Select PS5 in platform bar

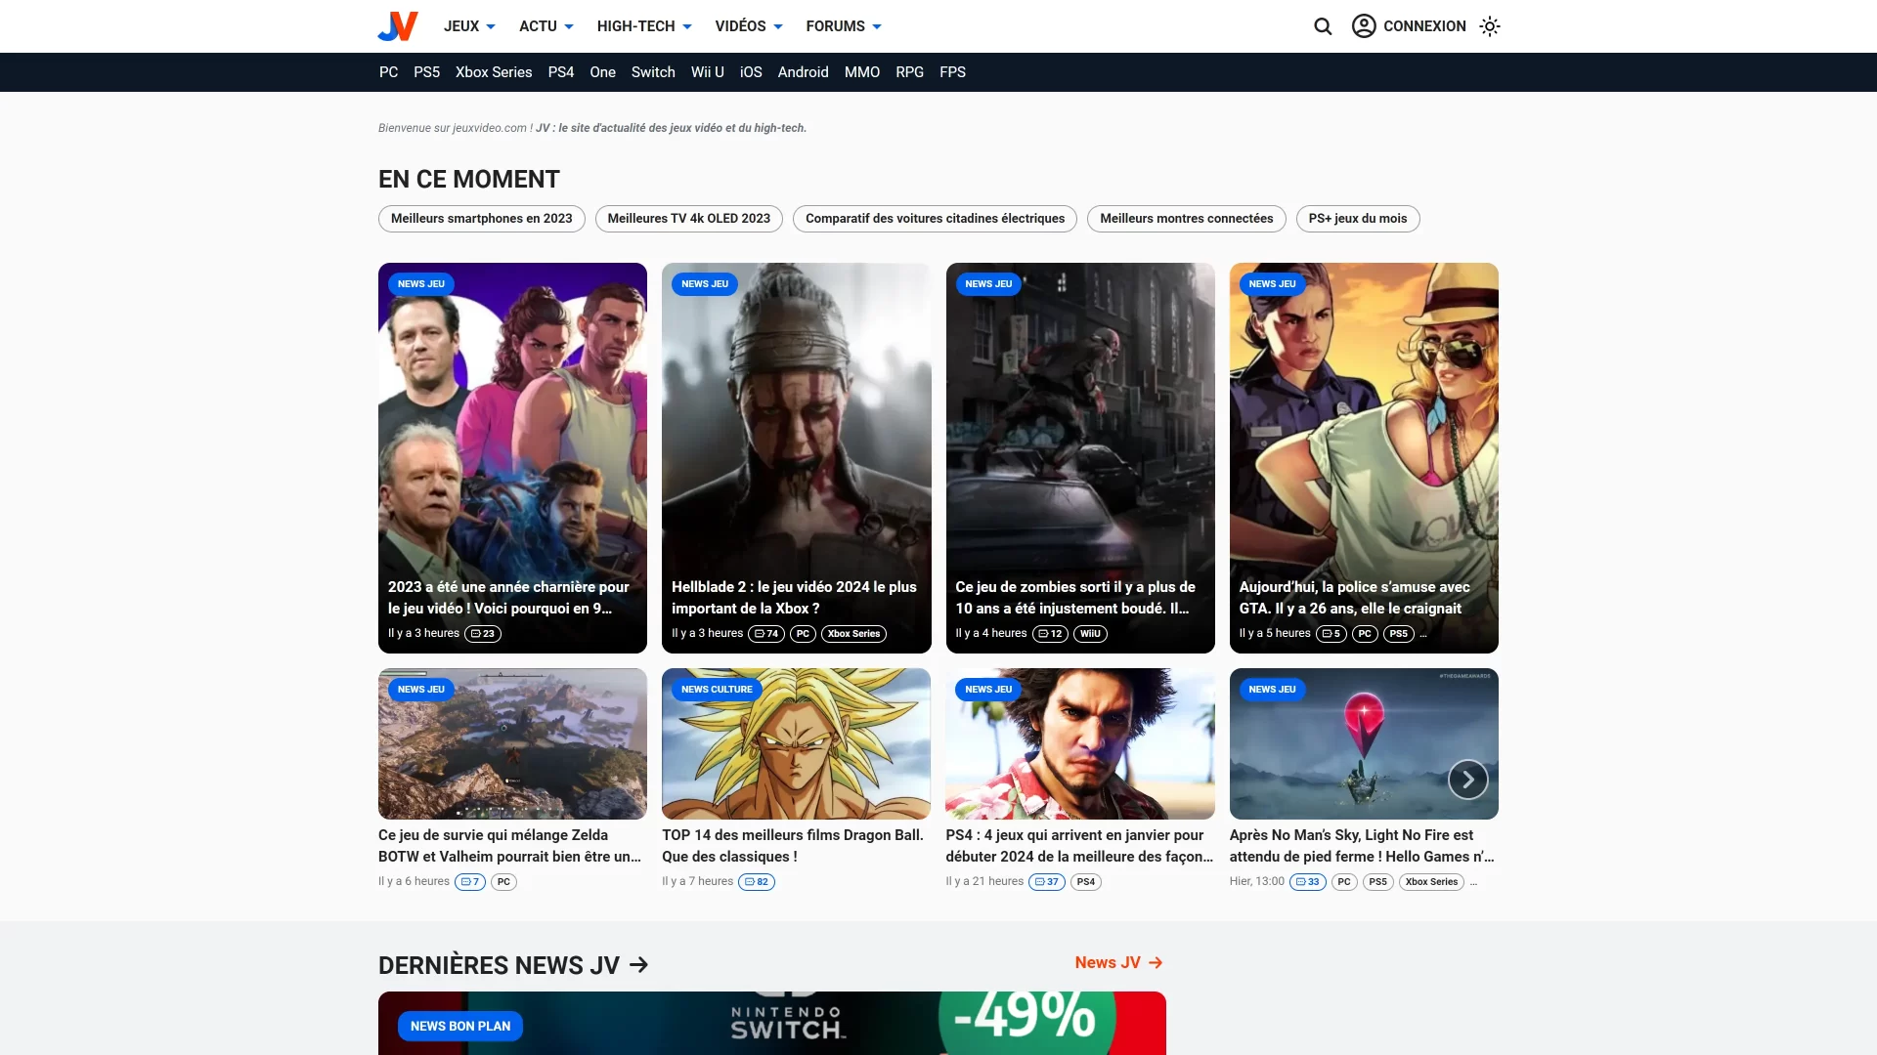pos(426,72)
